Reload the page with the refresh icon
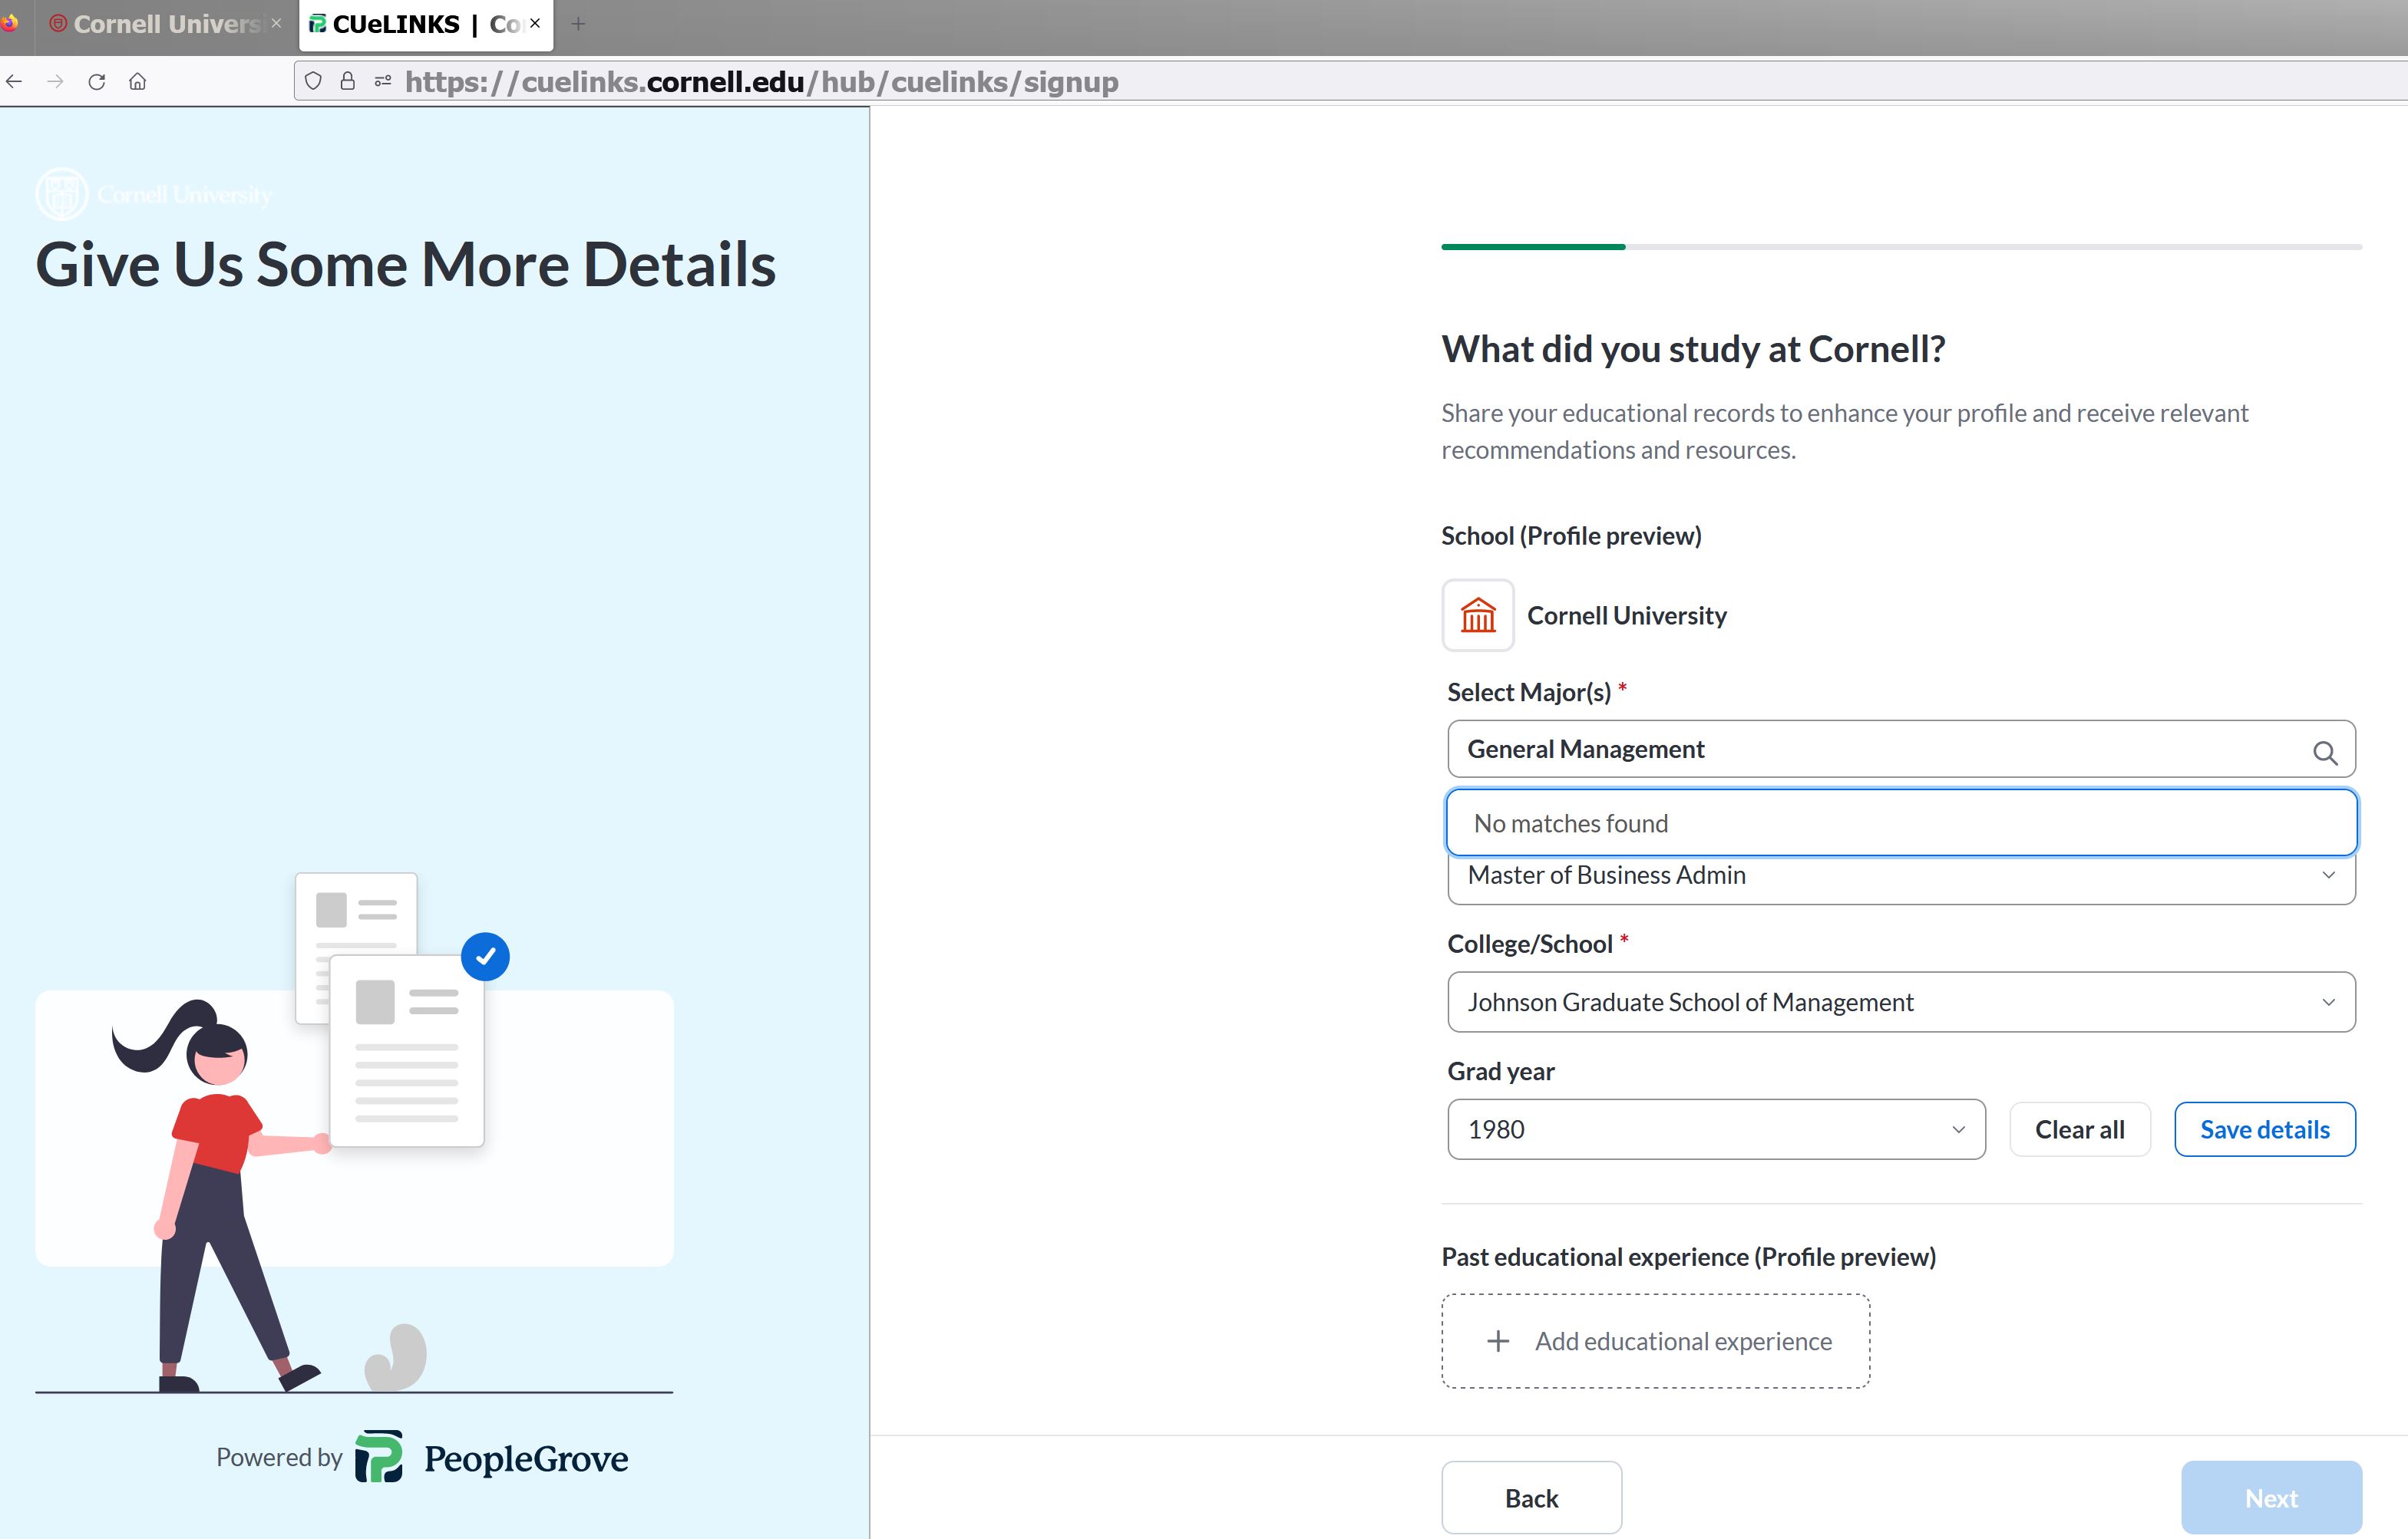This screenshot has height=1539, width=2408. click(x=96, y=82)
